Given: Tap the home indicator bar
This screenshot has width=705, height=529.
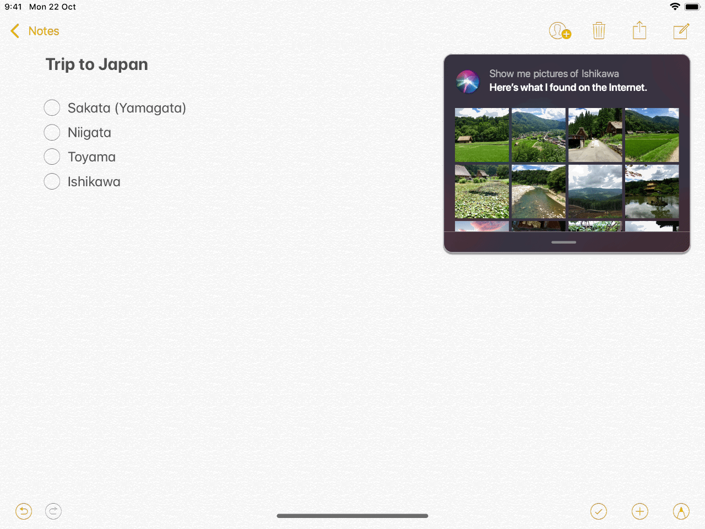Looking at the screenshot, I should (352, 516).
